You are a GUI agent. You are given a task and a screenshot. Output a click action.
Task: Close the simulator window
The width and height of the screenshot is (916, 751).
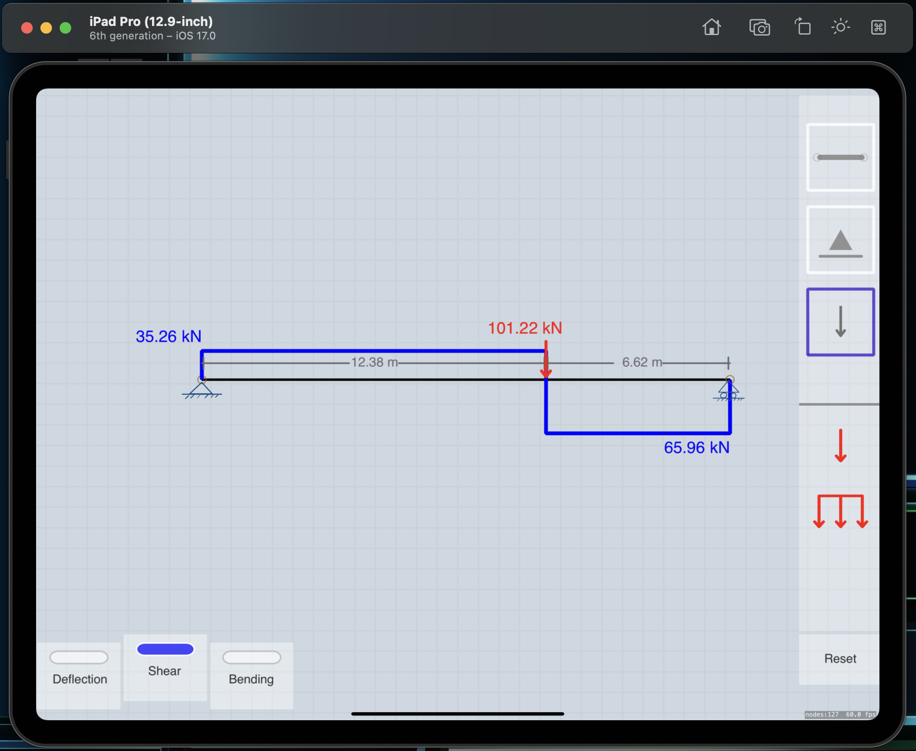(x=27, y=28)
